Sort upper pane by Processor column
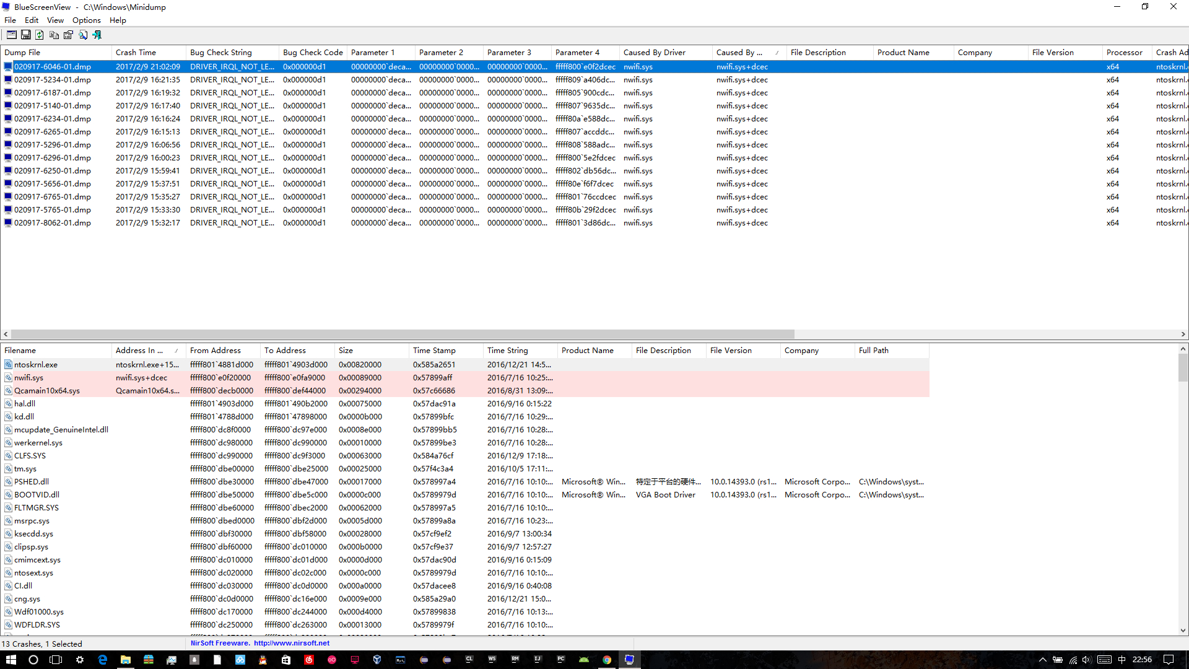The width and height of the screenshot is (1189, 669). click(1127, 53)
